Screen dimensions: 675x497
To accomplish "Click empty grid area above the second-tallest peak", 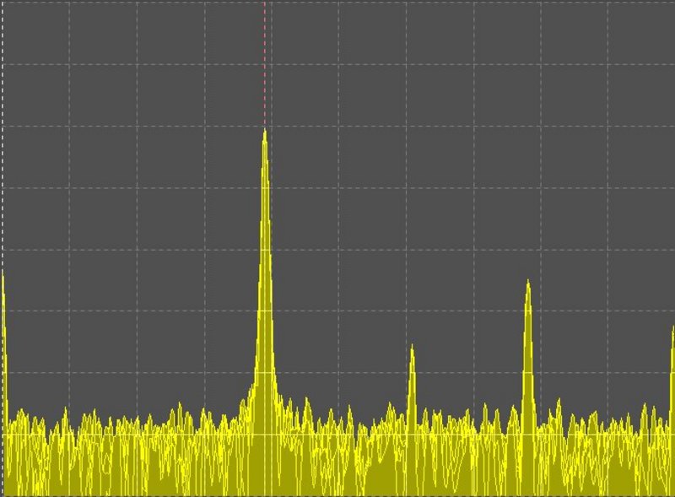I will (x=527, y=169).
